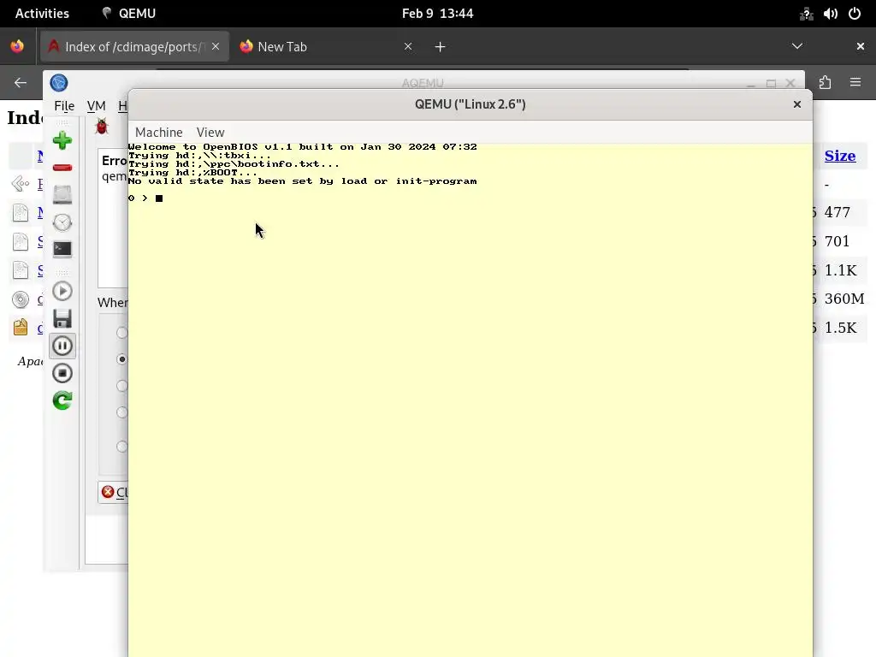Save VM state with floppy disk icon
The image size is (876, 657).
62,318
